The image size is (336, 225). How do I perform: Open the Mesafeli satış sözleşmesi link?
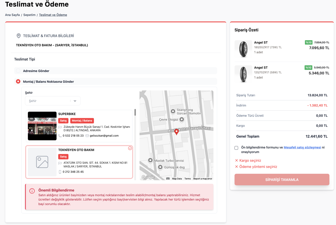coord(302,147)
